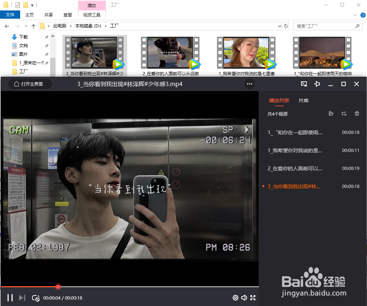Image resolution: width=367 pixels, height=306 pixels.
Task: Open the 查看 ribbon tab
Action: tap(68, 15)
